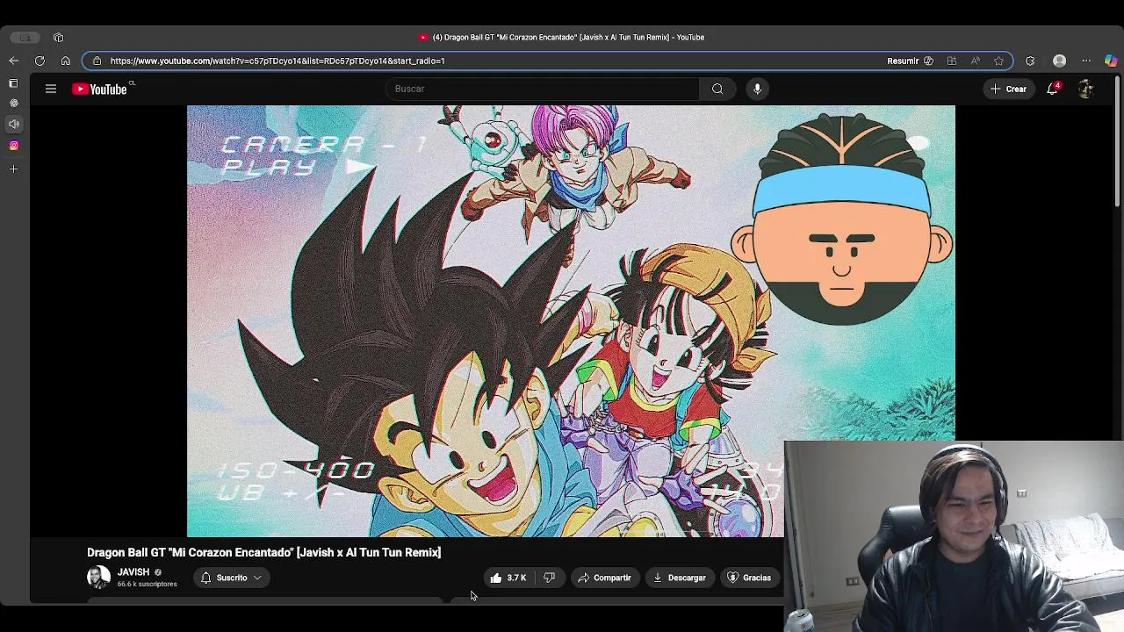Search by voice with microphone
Screen dimensions: 1124x632
click(757, 89)
